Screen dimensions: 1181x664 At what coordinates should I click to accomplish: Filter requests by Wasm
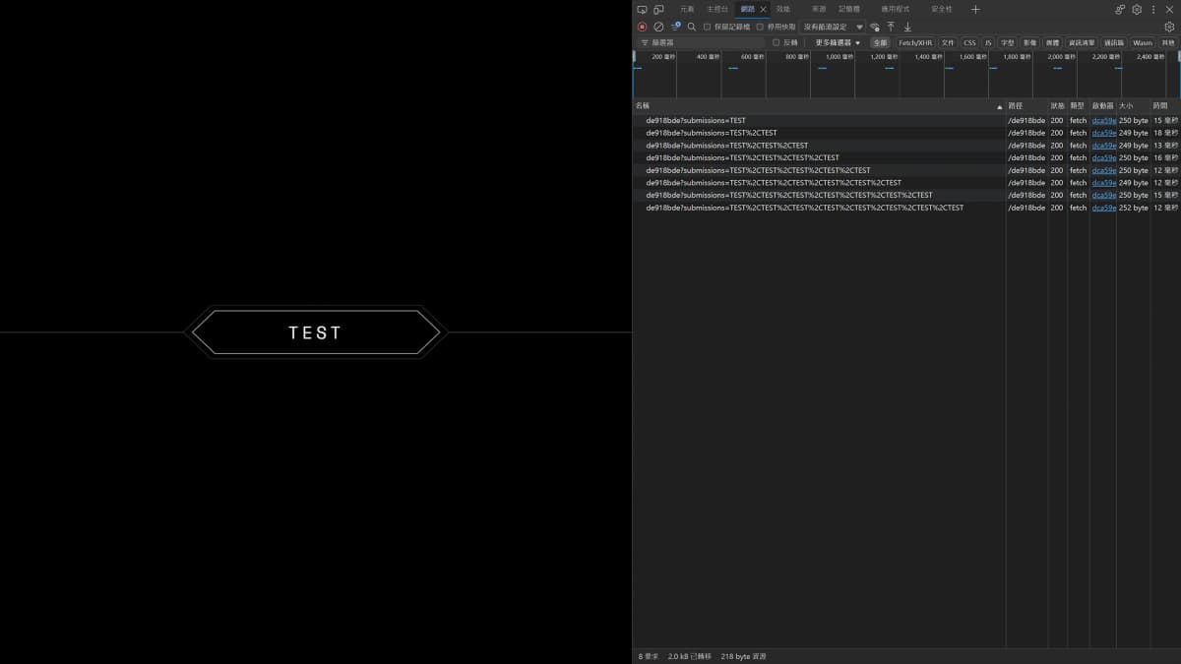point(1142,42)
